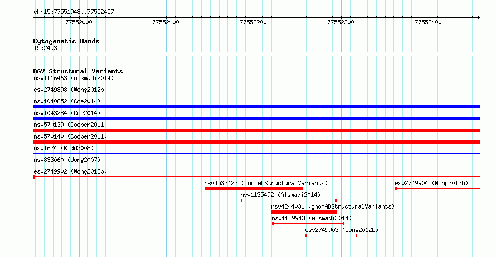Select the nsv1043284 (Coe2014) blue bar
The height and width of the screenshot is (257, 496).
tap(256, 118)
